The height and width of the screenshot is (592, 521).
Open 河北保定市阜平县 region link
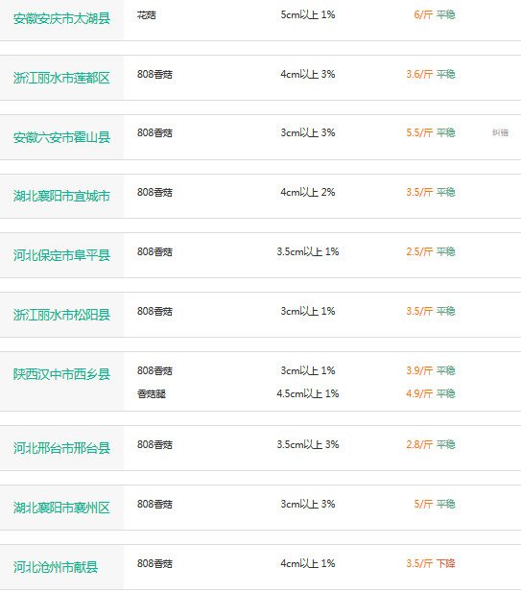click(61, 255)
